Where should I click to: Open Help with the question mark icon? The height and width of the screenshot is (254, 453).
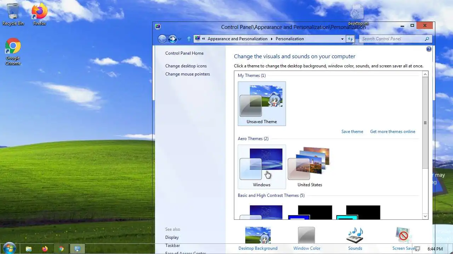point(429,49)
